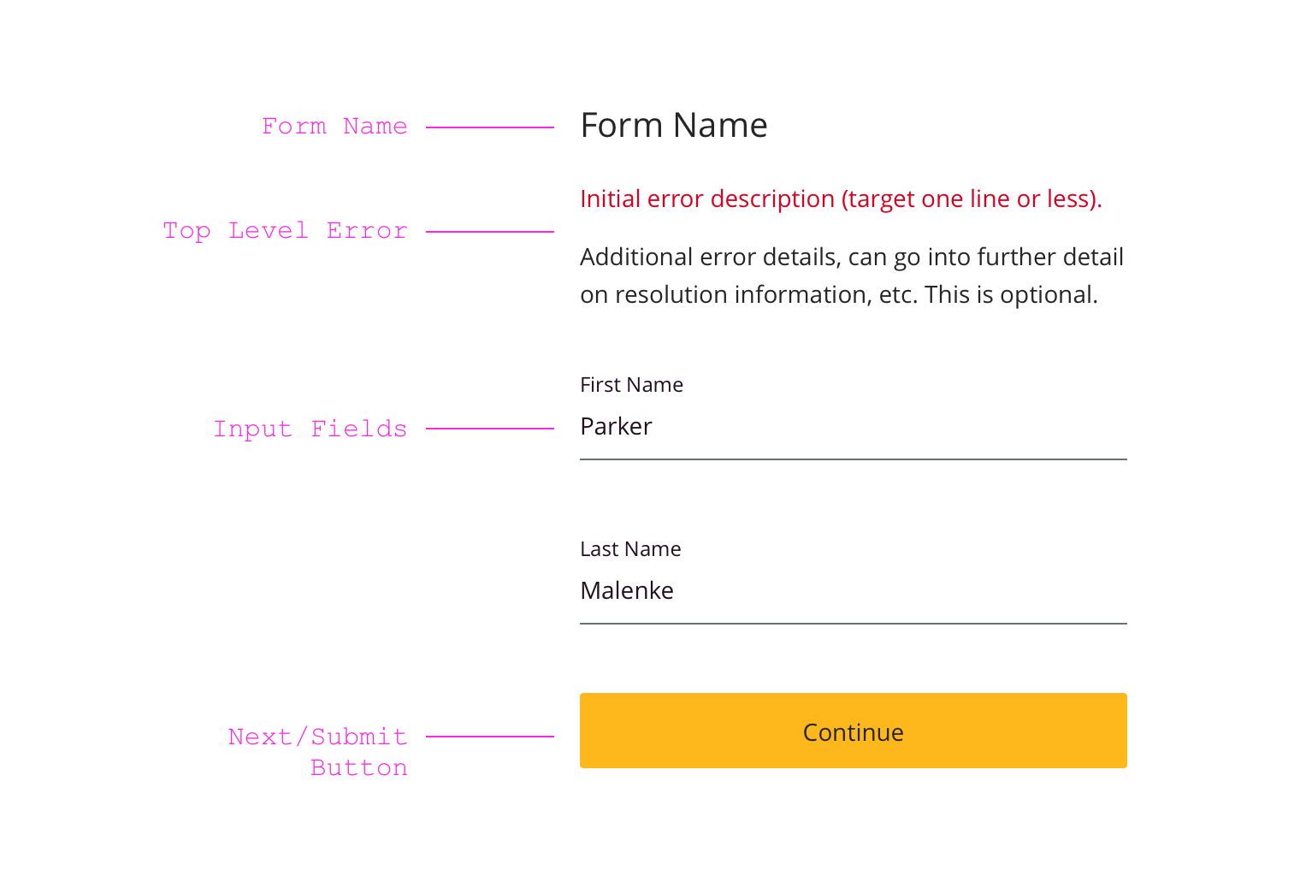The height and width of the screenshot is (888, 1300).
Task: Click the pink connector line beside Next/Submit Button
Action: pos(490,736)
